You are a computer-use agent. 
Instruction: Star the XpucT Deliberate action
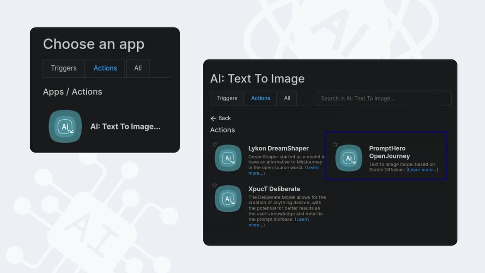click(215, 185)
